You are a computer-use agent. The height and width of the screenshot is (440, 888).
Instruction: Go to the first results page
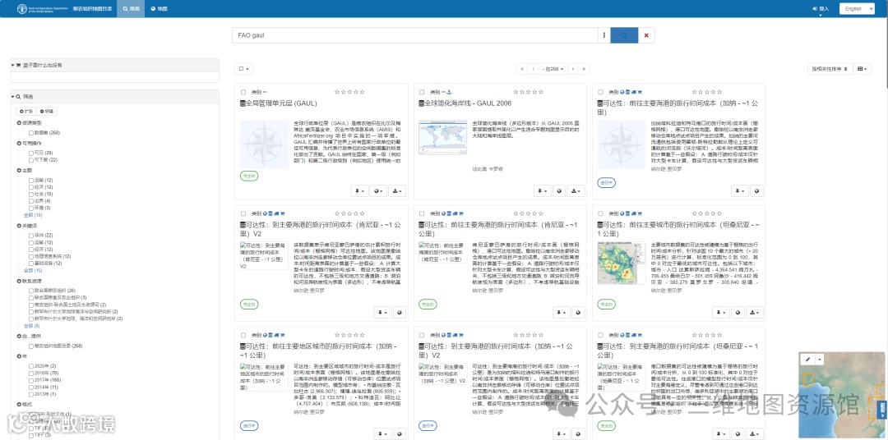(x=521, y=68)
